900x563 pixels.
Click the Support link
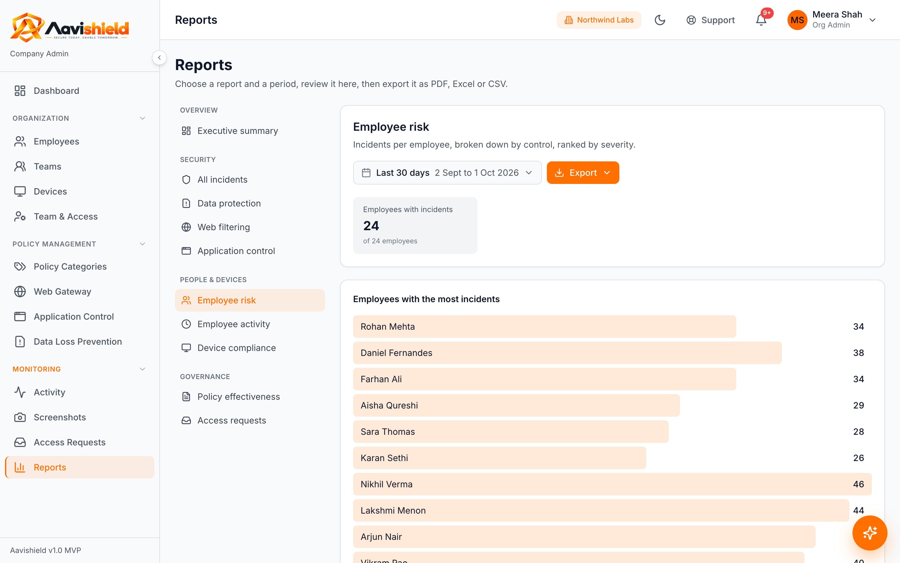(710, 20)
